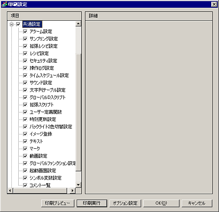Select the 起動画面設定 tree item

coord(43,171)
